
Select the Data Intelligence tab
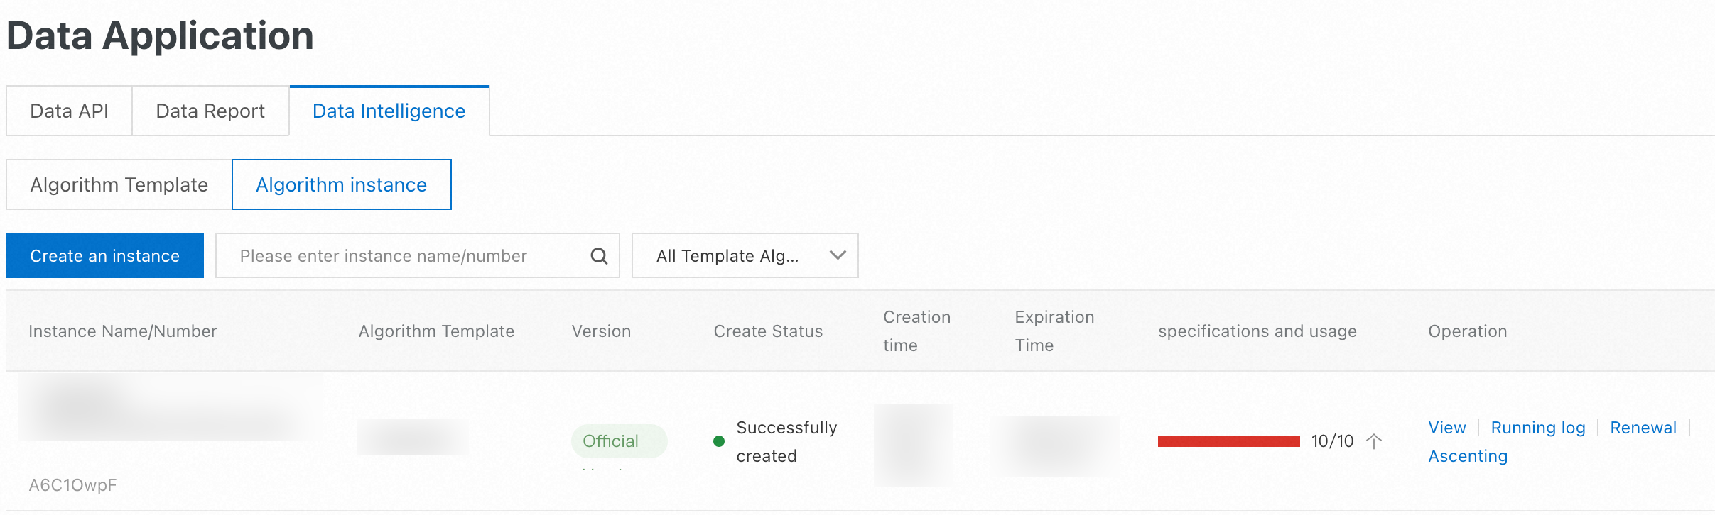click(x=389, y=111)
